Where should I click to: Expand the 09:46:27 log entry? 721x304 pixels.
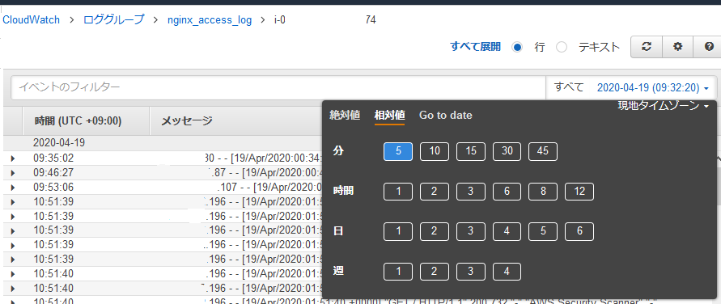(x=12, y=173)
